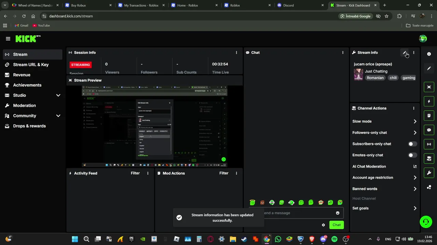437x245 pixels.
Task: Open Steam from the taskbar
Action: [x=244, y=239]
